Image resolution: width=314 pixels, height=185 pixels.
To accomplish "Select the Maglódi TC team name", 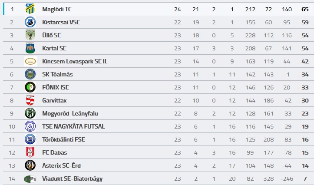I will click(x=57, y=9).
